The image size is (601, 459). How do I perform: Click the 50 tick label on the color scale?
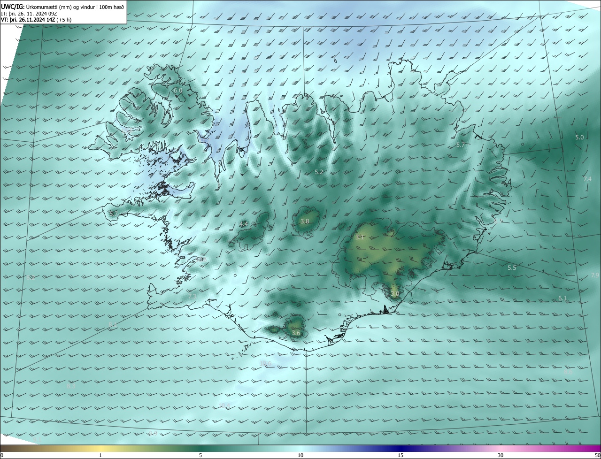pos(597,455)
